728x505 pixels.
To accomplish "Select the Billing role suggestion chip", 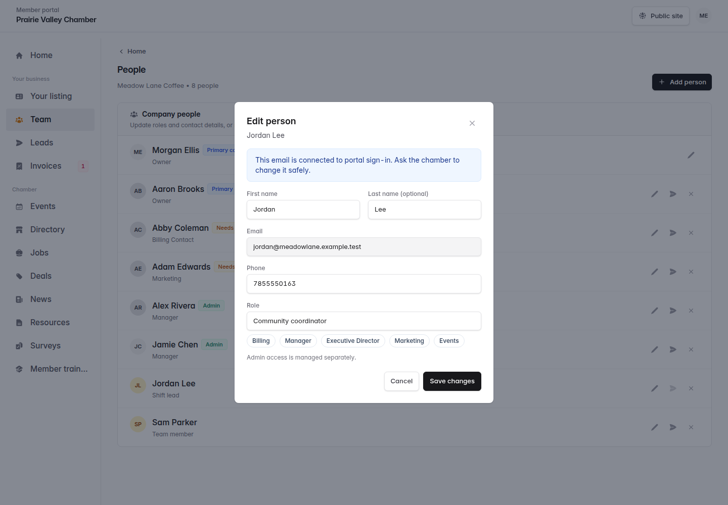I will click(x=261, y=341).
